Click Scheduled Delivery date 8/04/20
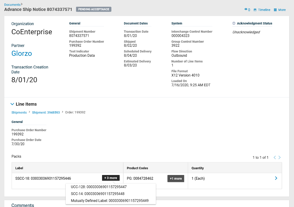The height and width of the screenshot is (207, 294). point(130,56)
